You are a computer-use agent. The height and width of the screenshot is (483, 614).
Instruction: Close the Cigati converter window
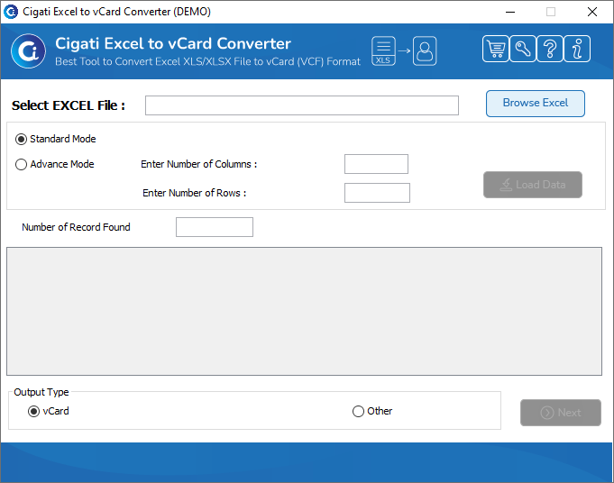point(592,12)
